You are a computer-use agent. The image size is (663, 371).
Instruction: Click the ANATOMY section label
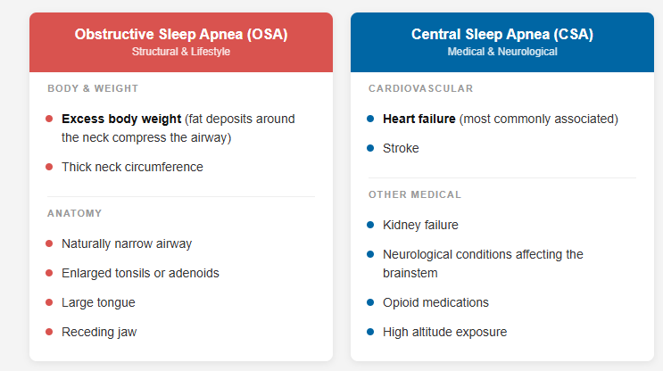tap(75, 213)
